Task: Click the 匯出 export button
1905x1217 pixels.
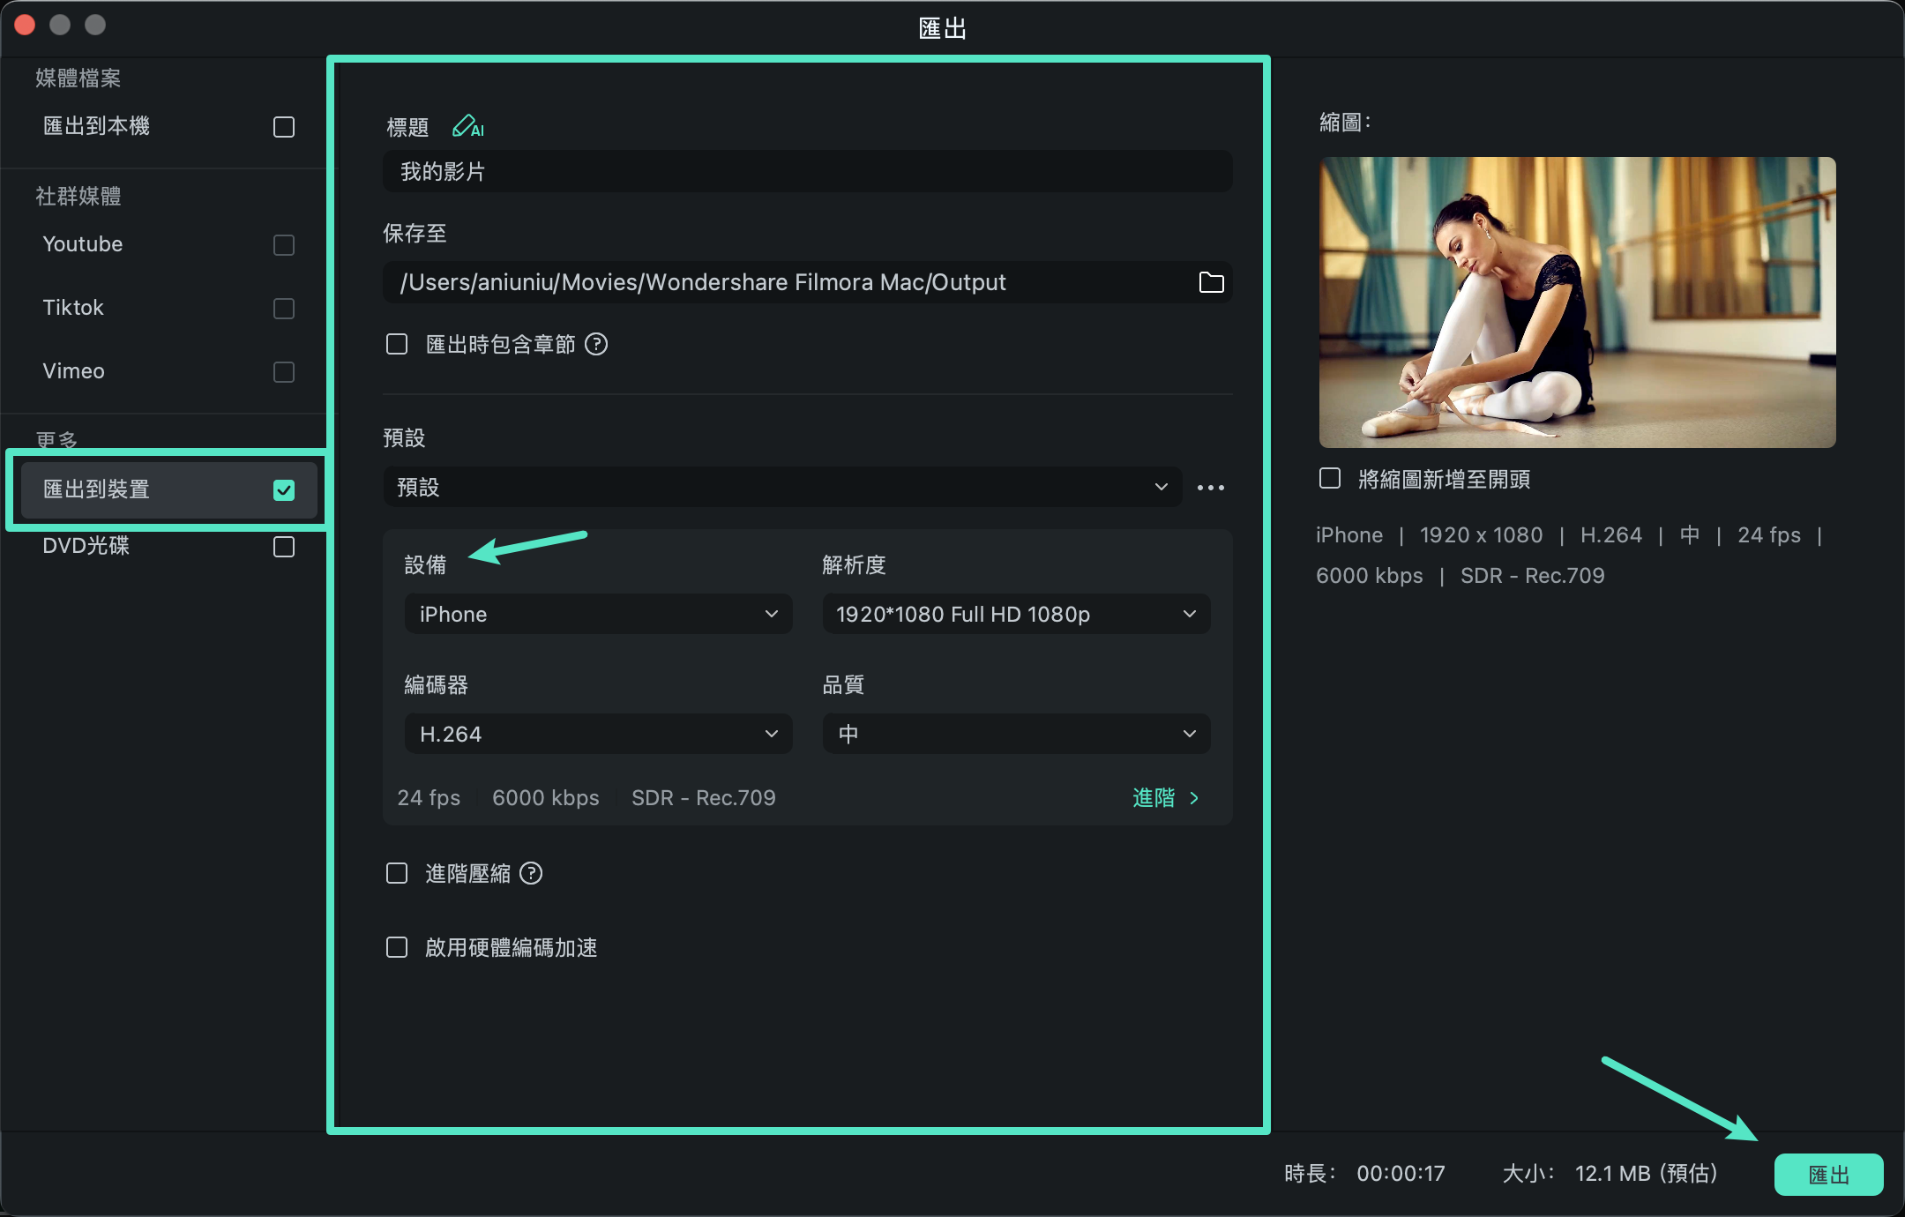Action: [x=1828, y=1175]
